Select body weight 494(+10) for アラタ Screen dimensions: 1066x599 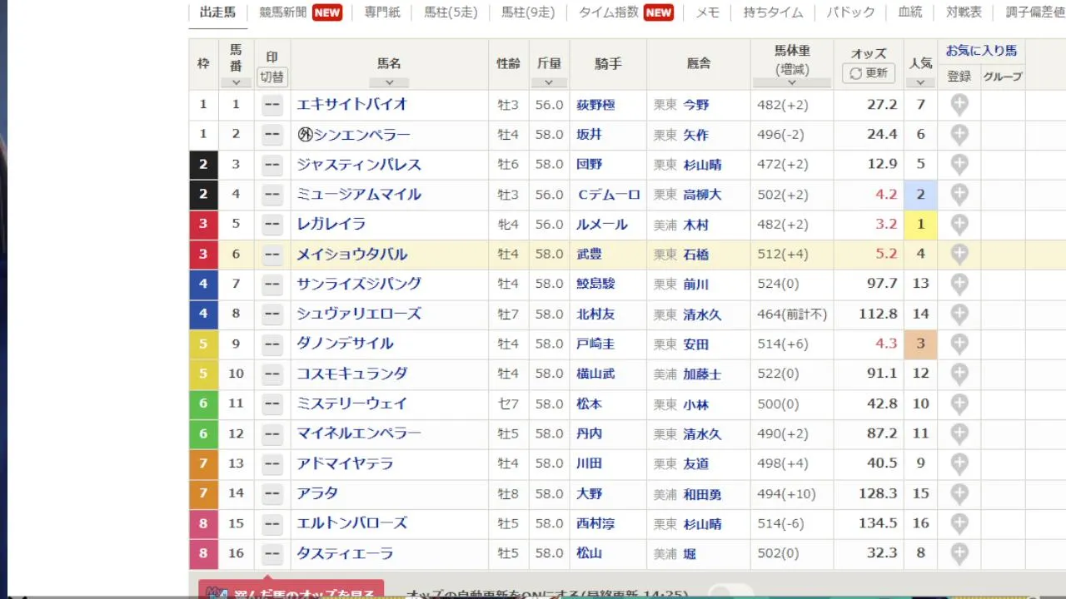(786, 494)
